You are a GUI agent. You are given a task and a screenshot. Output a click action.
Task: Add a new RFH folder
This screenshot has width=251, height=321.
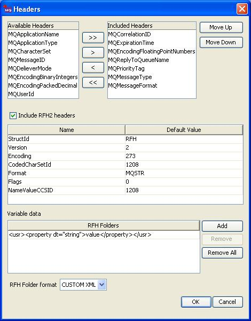(222, 226)
